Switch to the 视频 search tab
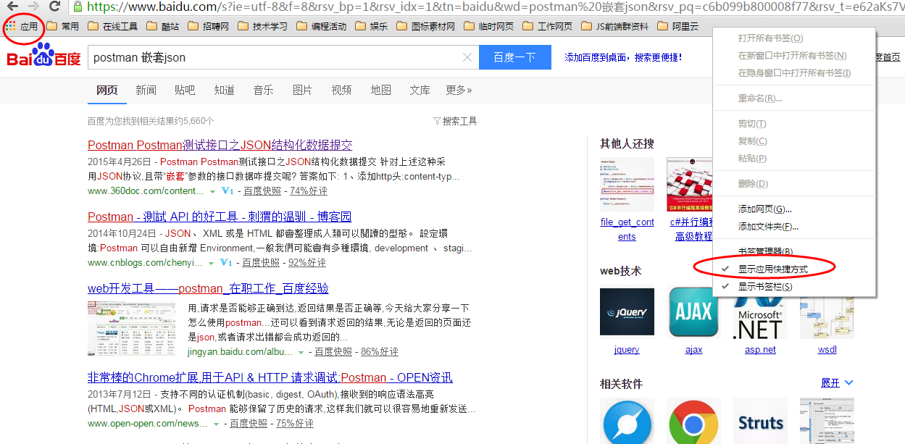The height and width of the screenshot is (444, 905). tap(341, 90)
